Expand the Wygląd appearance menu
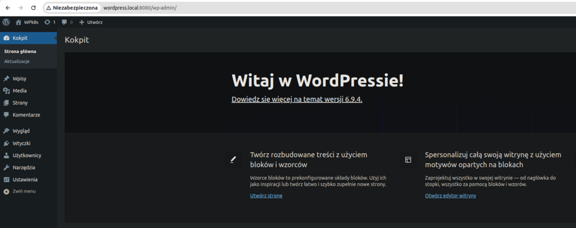This screenshot has width=576, height=228. coord(21,131)
